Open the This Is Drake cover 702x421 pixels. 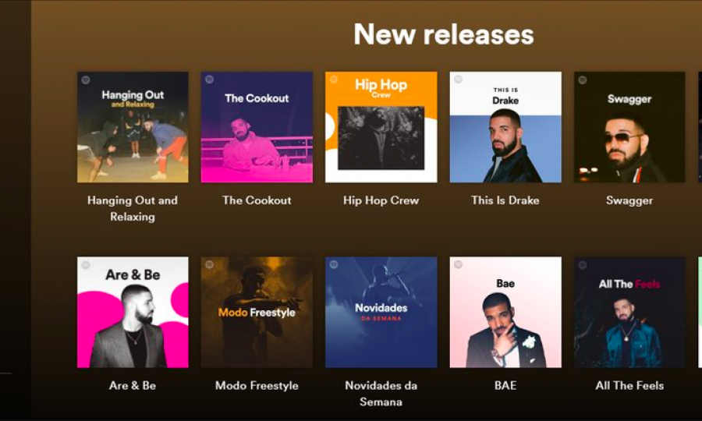tap(505, 127)
